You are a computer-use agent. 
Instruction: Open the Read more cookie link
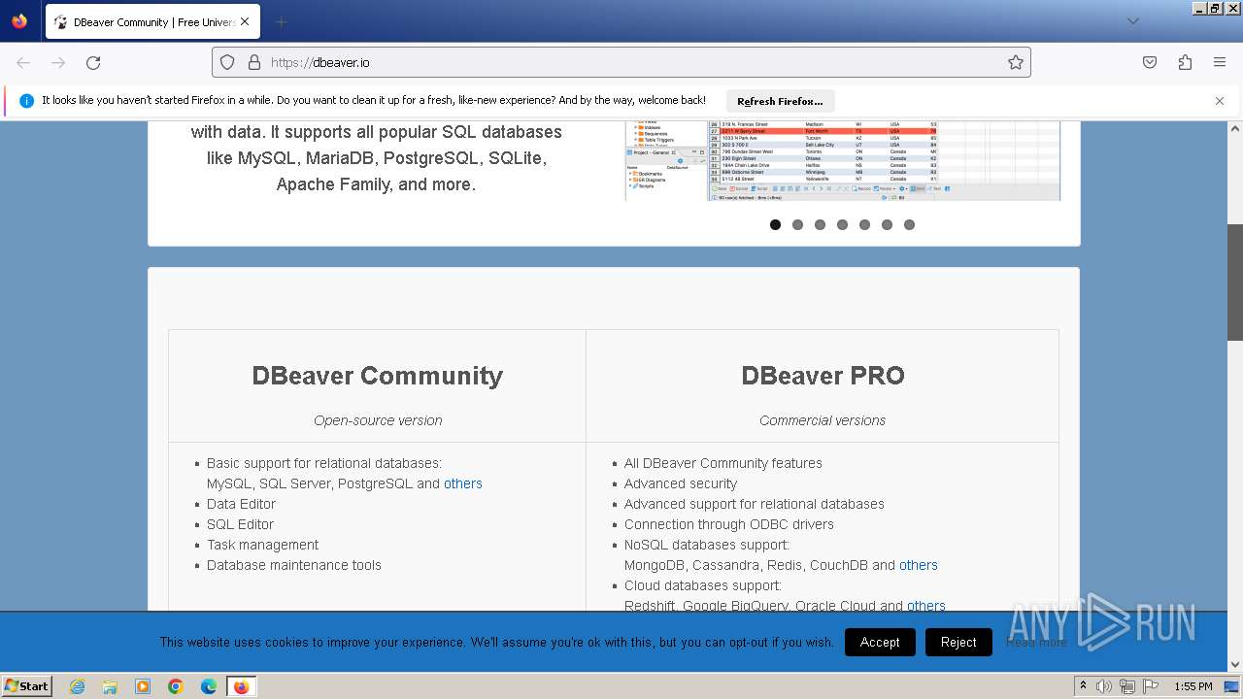pyautogui.click(x=1036, y=643)
